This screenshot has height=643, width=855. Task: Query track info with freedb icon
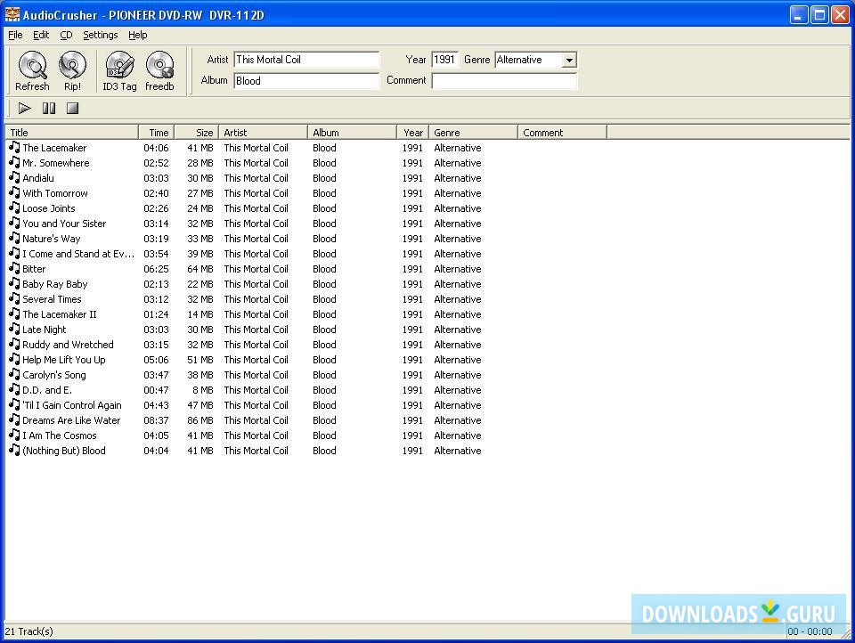(159, 65)
